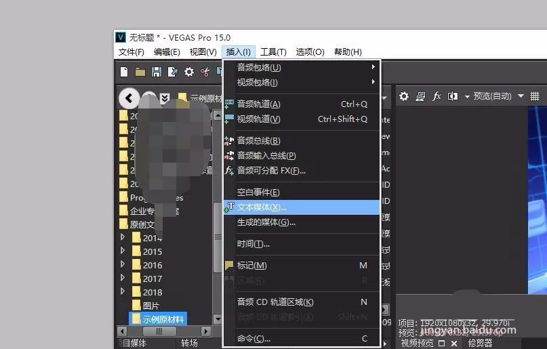
Task: Open preview properties gear icon
Action: click(404, 96)
